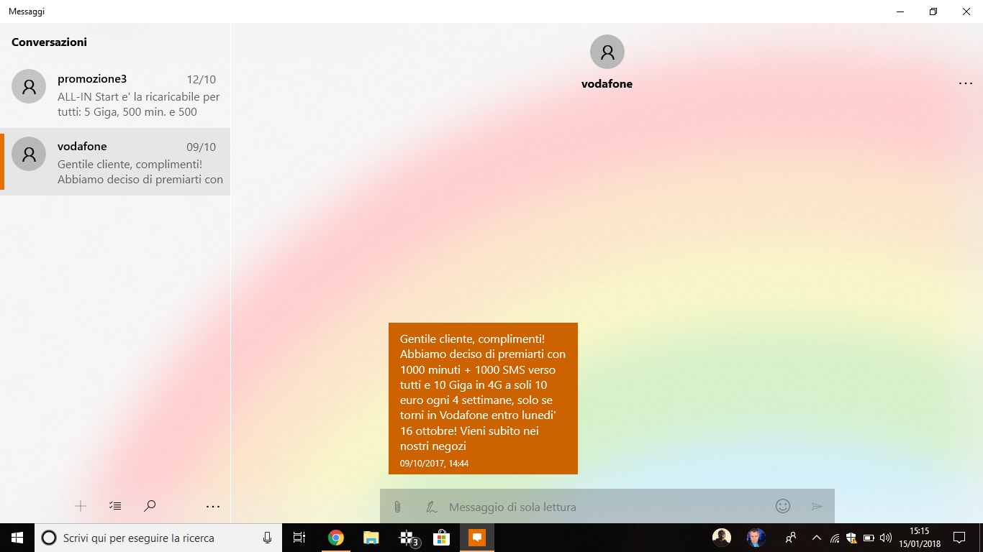Image resolution: width=983 pixels, height=552 pixels.
Task: Start a new conversation with the plus icon
Action: click(x=81, y=506)
